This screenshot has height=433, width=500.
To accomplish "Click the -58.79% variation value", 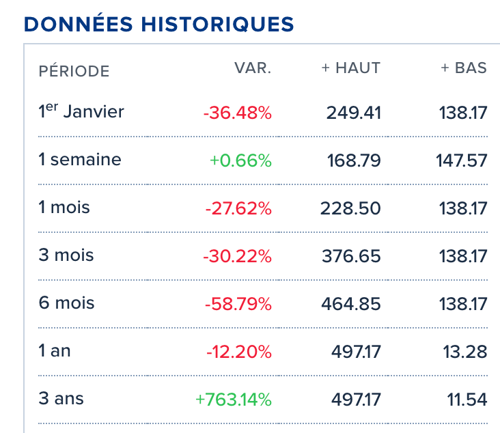I will [237, 304].
